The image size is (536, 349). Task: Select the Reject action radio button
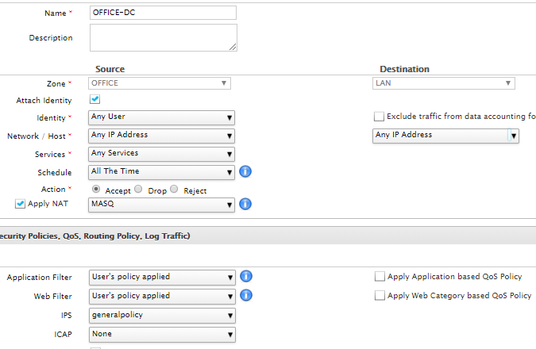174,189
